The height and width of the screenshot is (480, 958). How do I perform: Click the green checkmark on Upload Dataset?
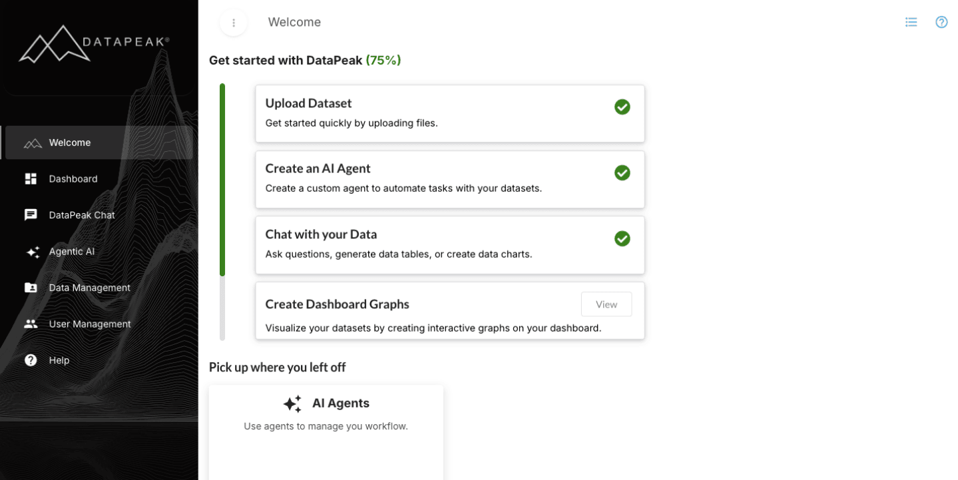point(622,107)
